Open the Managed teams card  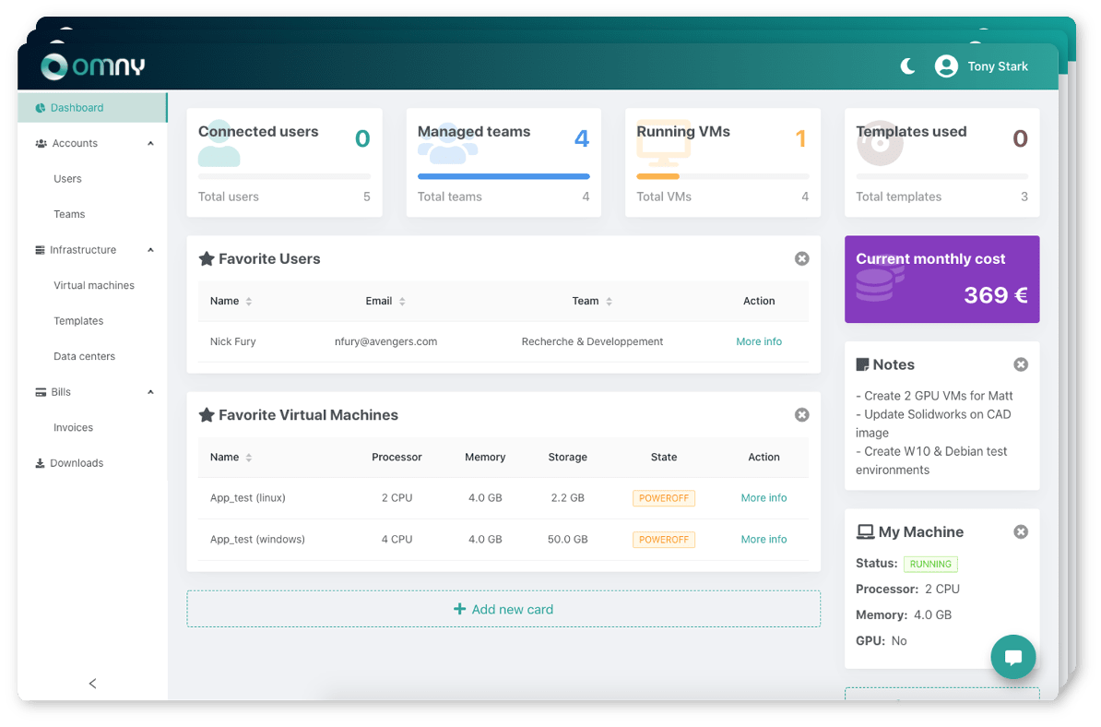[503, 162]
